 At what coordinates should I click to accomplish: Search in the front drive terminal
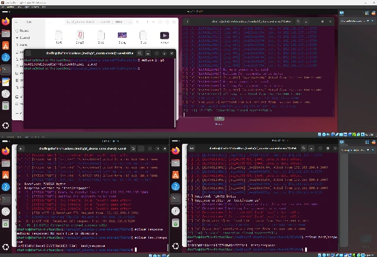click(140, 53)
